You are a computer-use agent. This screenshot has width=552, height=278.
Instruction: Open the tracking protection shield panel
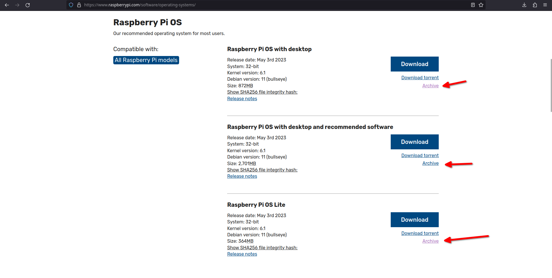[x=71, y=5]
